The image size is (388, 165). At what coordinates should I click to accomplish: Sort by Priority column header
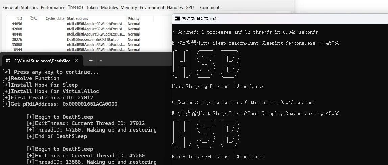pyautogui.click(x=134, y=18)
